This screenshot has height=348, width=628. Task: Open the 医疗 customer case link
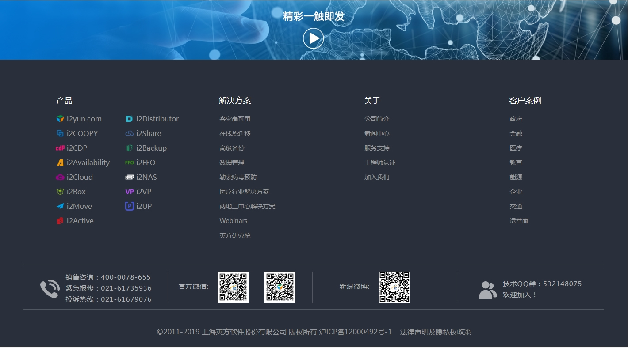point(516,148)
